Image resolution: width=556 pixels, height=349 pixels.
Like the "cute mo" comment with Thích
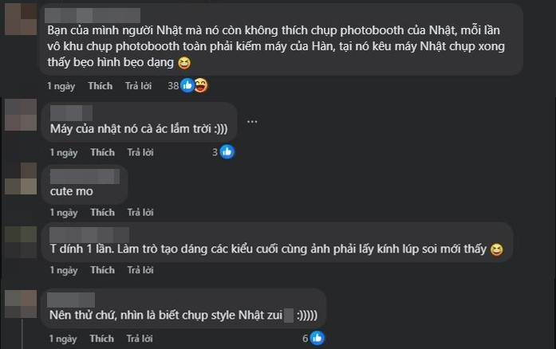pyautogui.click(x=102, y=213)
